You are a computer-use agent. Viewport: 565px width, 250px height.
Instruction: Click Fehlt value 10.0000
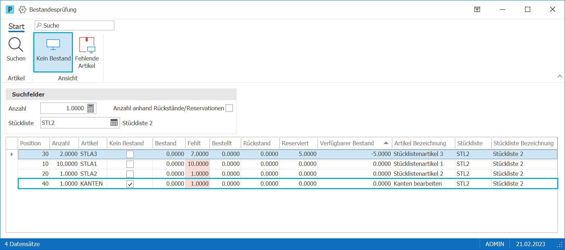(x=198, y=164)
